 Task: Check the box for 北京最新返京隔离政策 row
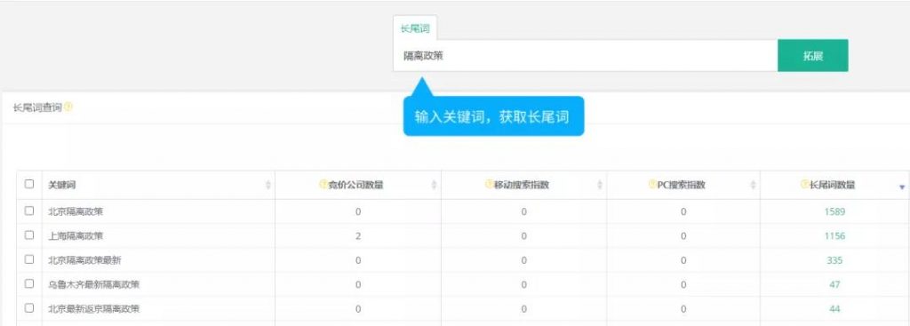[29, 308]
